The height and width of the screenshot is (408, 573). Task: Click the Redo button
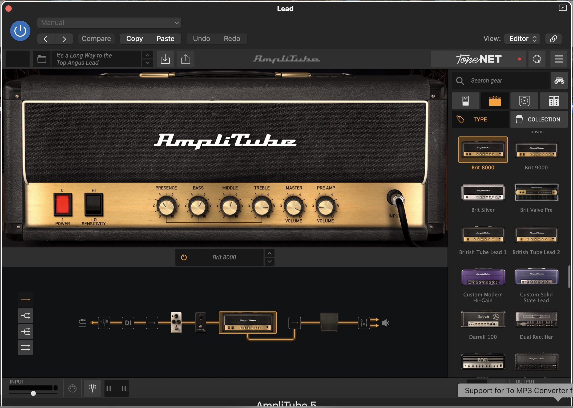click(232, 39)
